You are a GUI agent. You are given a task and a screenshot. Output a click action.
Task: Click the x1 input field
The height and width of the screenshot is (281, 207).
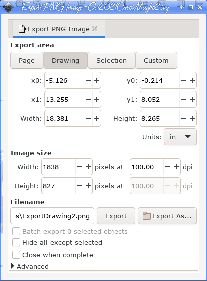pos(64,99)
